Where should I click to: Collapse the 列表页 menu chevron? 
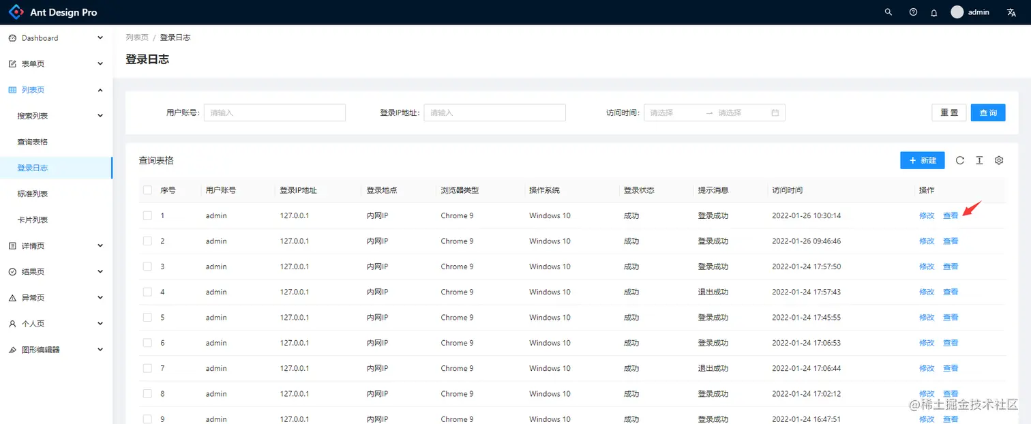point(100,90)
